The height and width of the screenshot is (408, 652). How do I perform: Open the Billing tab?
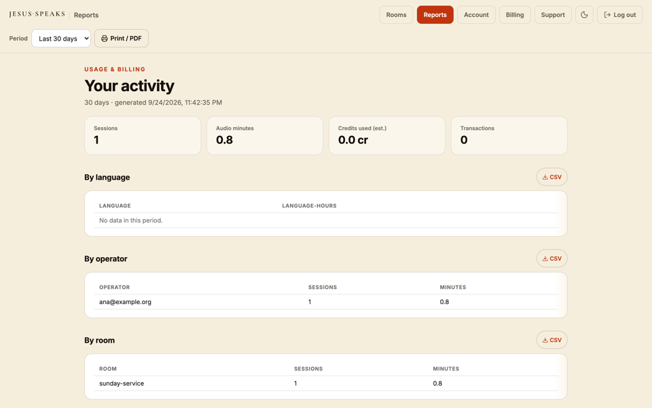point(515,14)
